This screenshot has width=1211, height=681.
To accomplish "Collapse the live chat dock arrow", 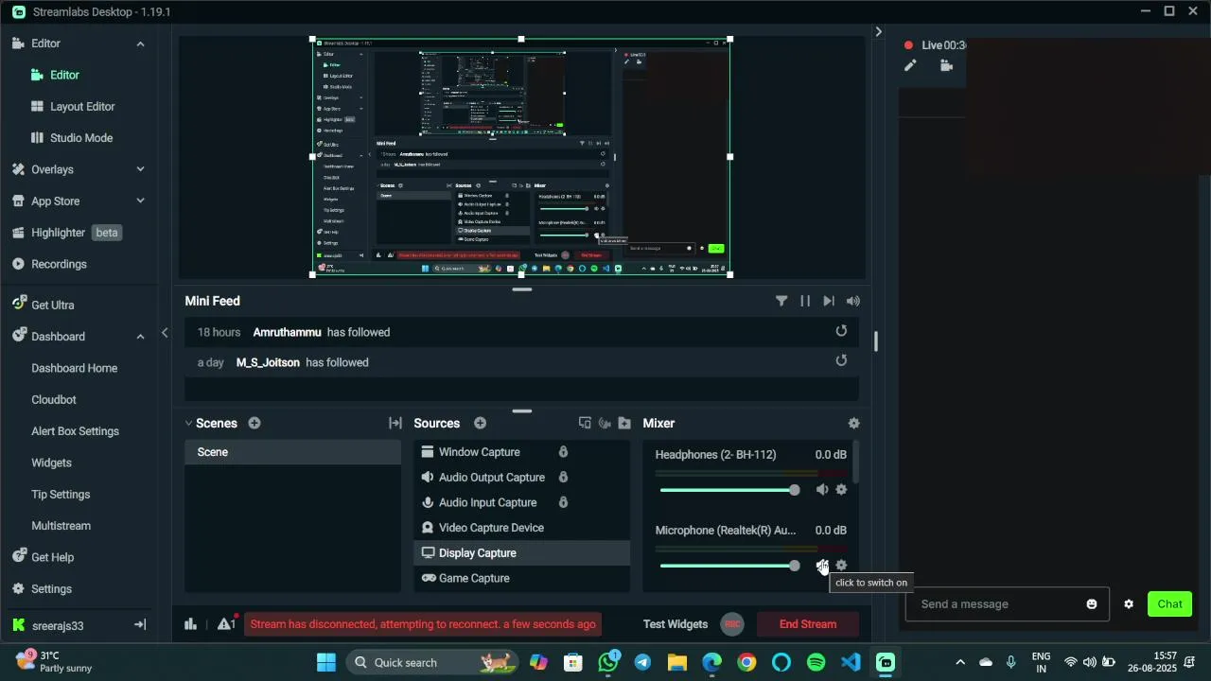I will (x=878, y=32).
